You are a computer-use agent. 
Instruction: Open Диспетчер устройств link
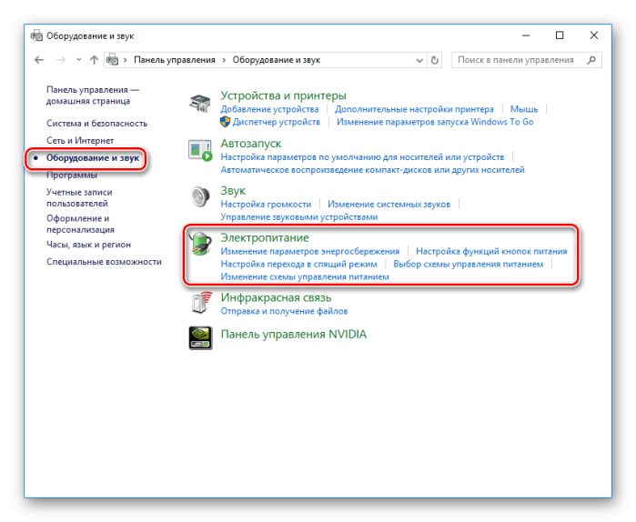click(276, 122)
